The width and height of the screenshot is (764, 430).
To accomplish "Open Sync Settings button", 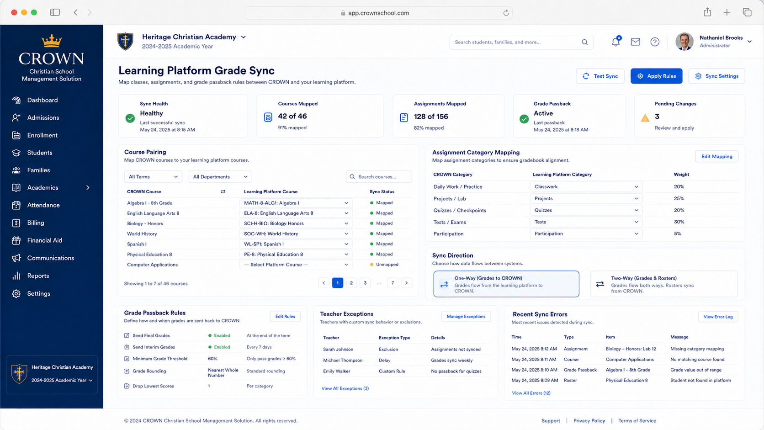I will click(x=717, y=76).
